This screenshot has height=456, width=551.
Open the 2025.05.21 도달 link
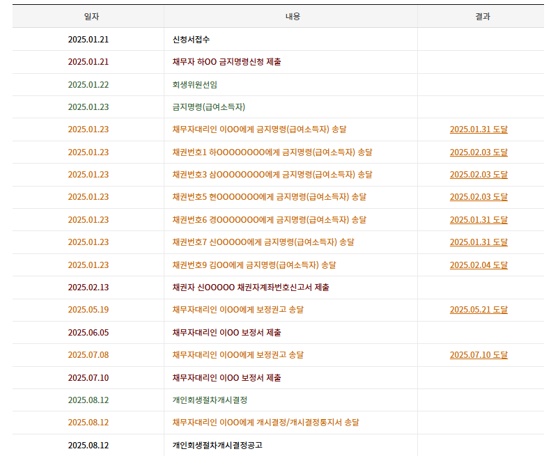(x=479, y=310)
